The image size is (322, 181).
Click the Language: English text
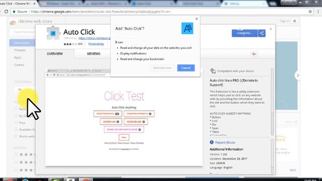click(221, 167)
